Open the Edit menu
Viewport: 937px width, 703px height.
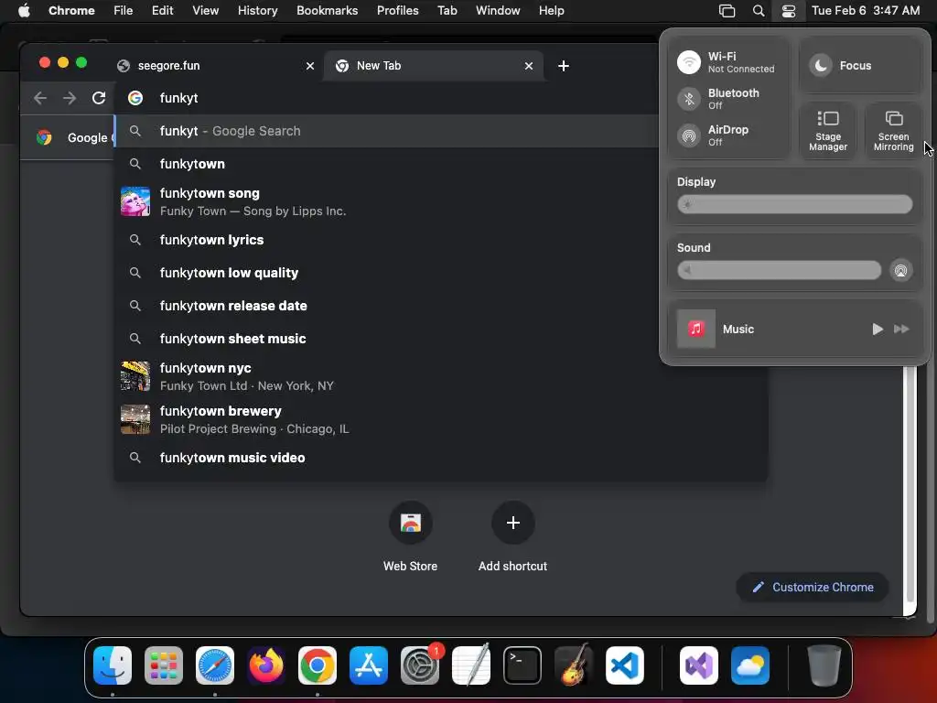click(162, 11)
